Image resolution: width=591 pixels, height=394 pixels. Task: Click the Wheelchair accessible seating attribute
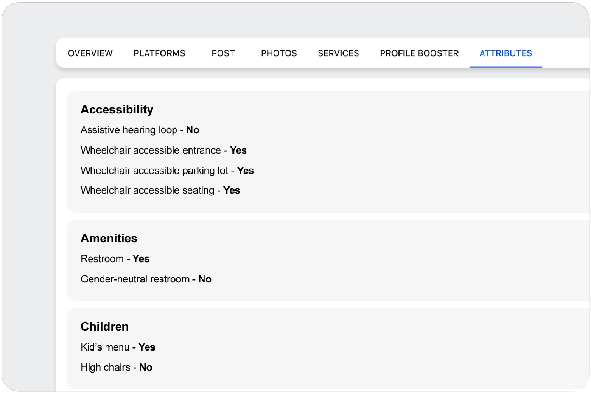pyautogui.click(x=147, y=191)
